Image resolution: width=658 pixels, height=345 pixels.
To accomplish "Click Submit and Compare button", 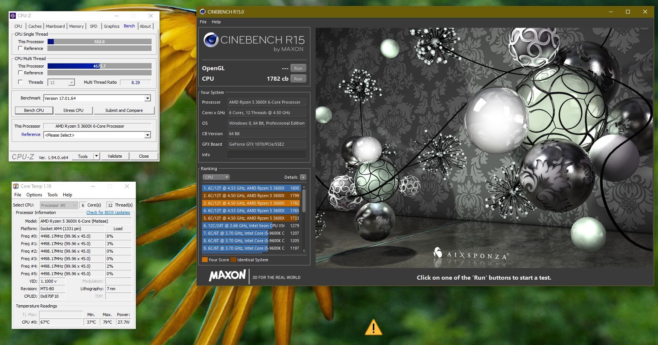I will coord(124,110).
